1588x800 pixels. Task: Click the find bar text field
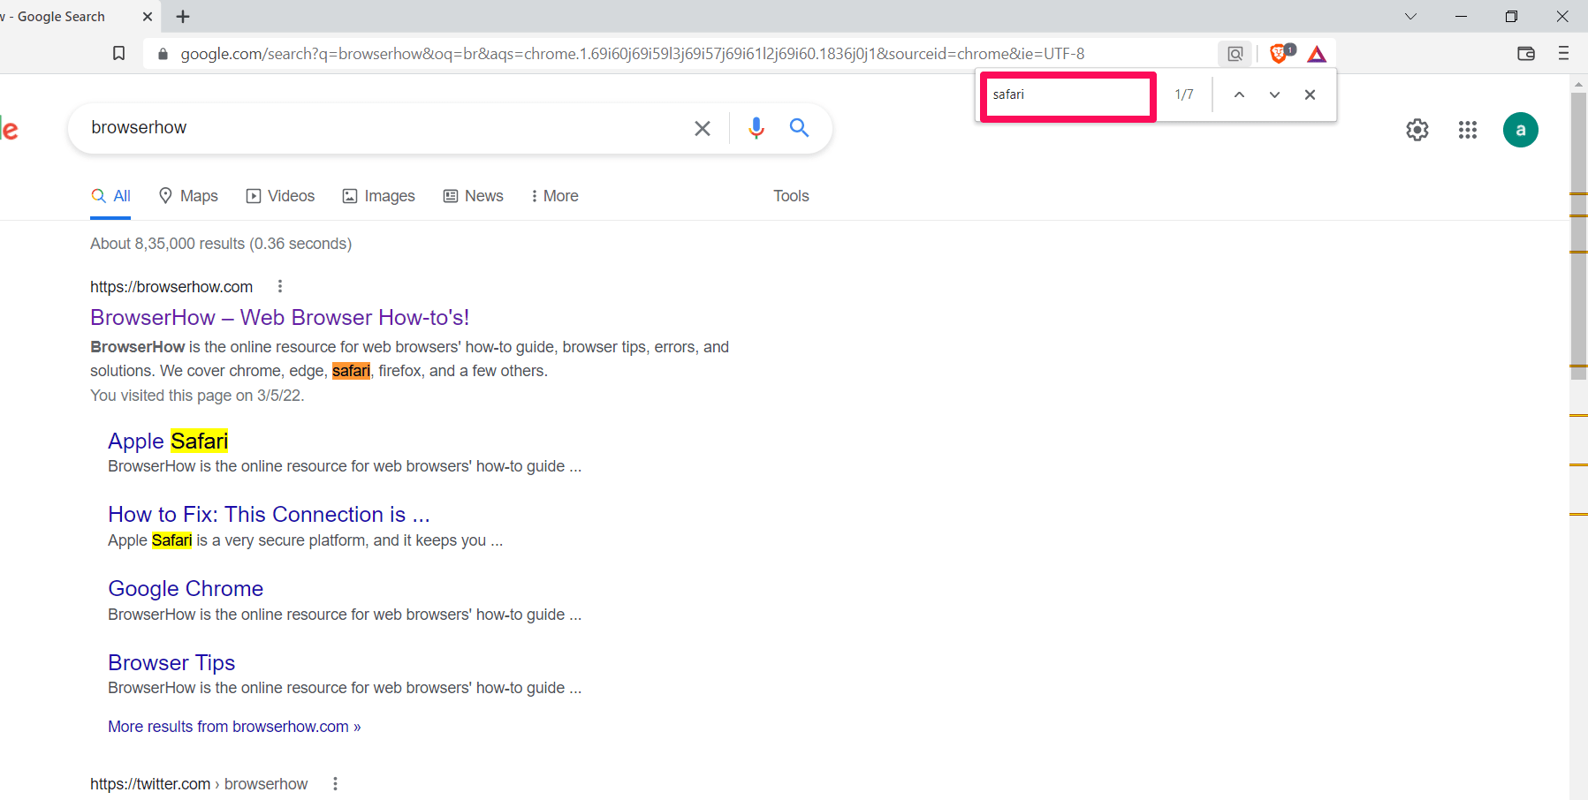1068,95
